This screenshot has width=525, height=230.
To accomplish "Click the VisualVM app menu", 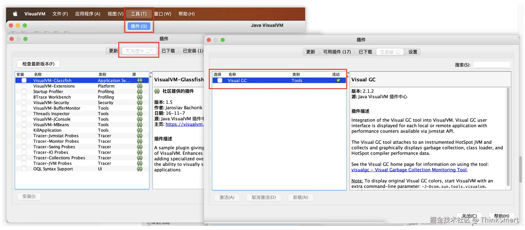I will click(35, 14).
